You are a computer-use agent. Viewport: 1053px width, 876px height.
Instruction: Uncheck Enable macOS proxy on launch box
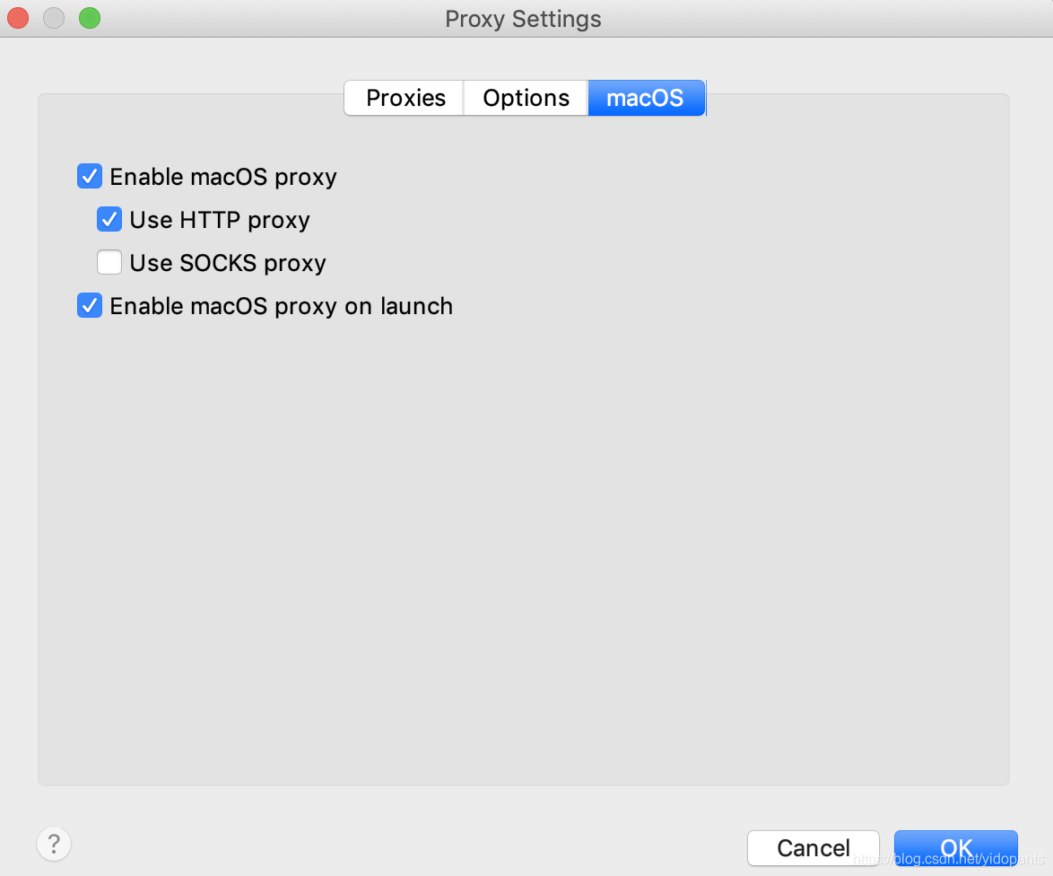[90, 305]
